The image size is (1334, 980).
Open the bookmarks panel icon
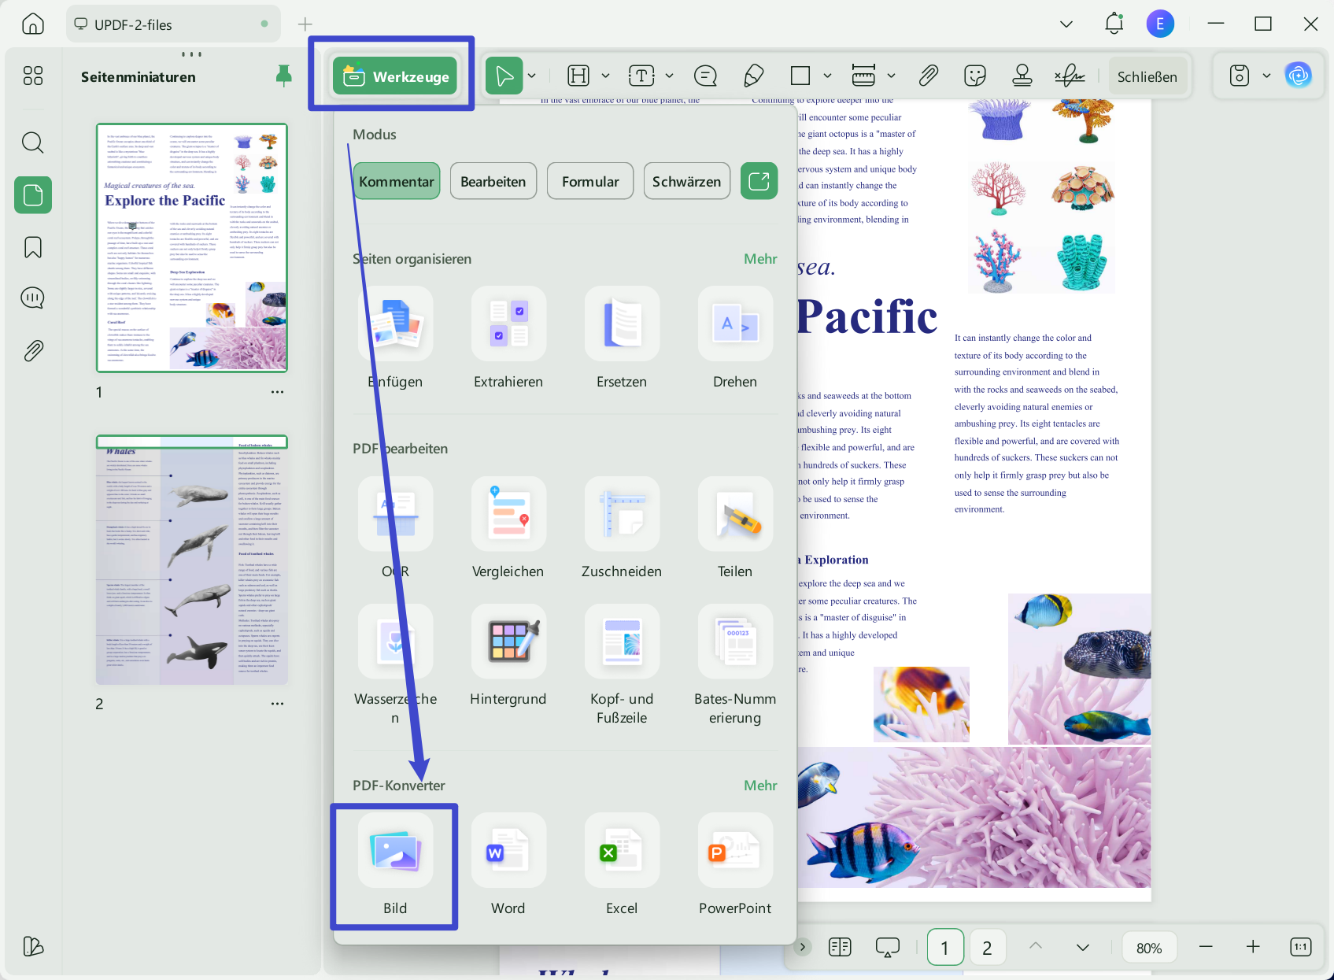(x=33, y=247)
